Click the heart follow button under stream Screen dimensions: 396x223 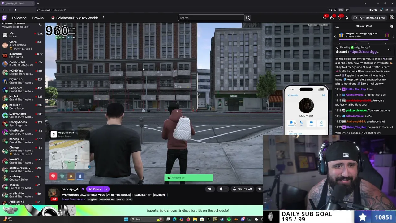click(x=209, y=189)
